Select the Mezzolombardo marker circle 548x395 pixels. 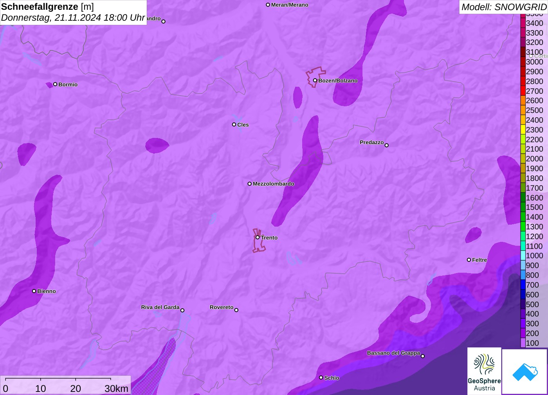click(250, 184)
